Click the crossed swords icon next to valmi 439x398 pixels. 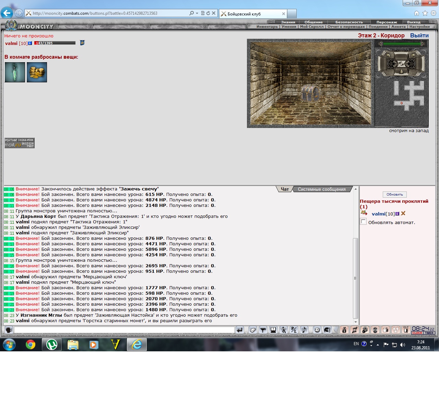(403, 213)
